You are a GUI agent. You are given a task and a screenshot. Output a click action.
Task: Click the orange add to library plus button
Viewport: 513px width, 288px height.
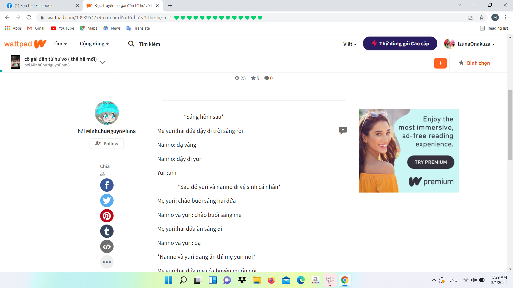[x=440, y=63]
